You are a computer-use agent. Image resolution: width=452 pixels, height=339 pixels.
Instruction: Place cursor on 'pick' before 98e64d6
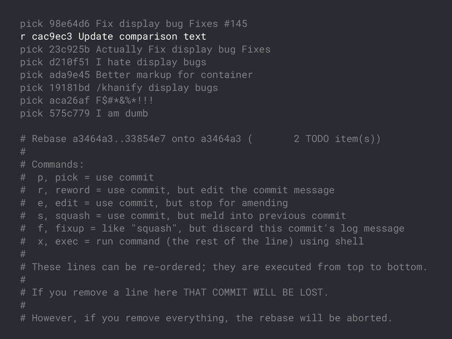tap(31, 24)
